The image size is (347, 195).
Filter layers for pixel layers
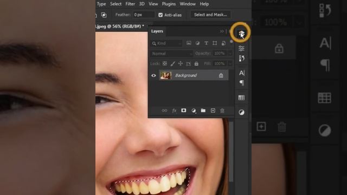click(x=189, y=43)
